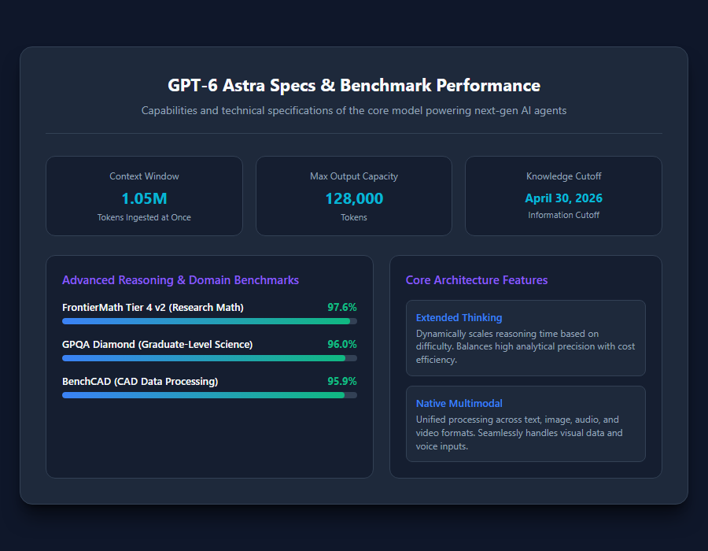Click the "April 30, 2026" date
This screenshot has height=551, width=708.
coord(563,198)
